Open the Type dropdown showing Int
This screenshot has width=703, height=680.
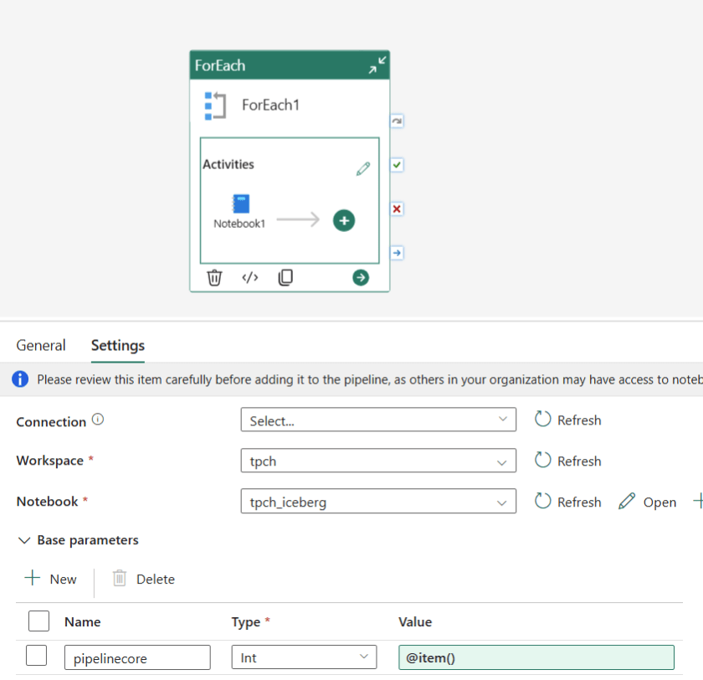304,657
